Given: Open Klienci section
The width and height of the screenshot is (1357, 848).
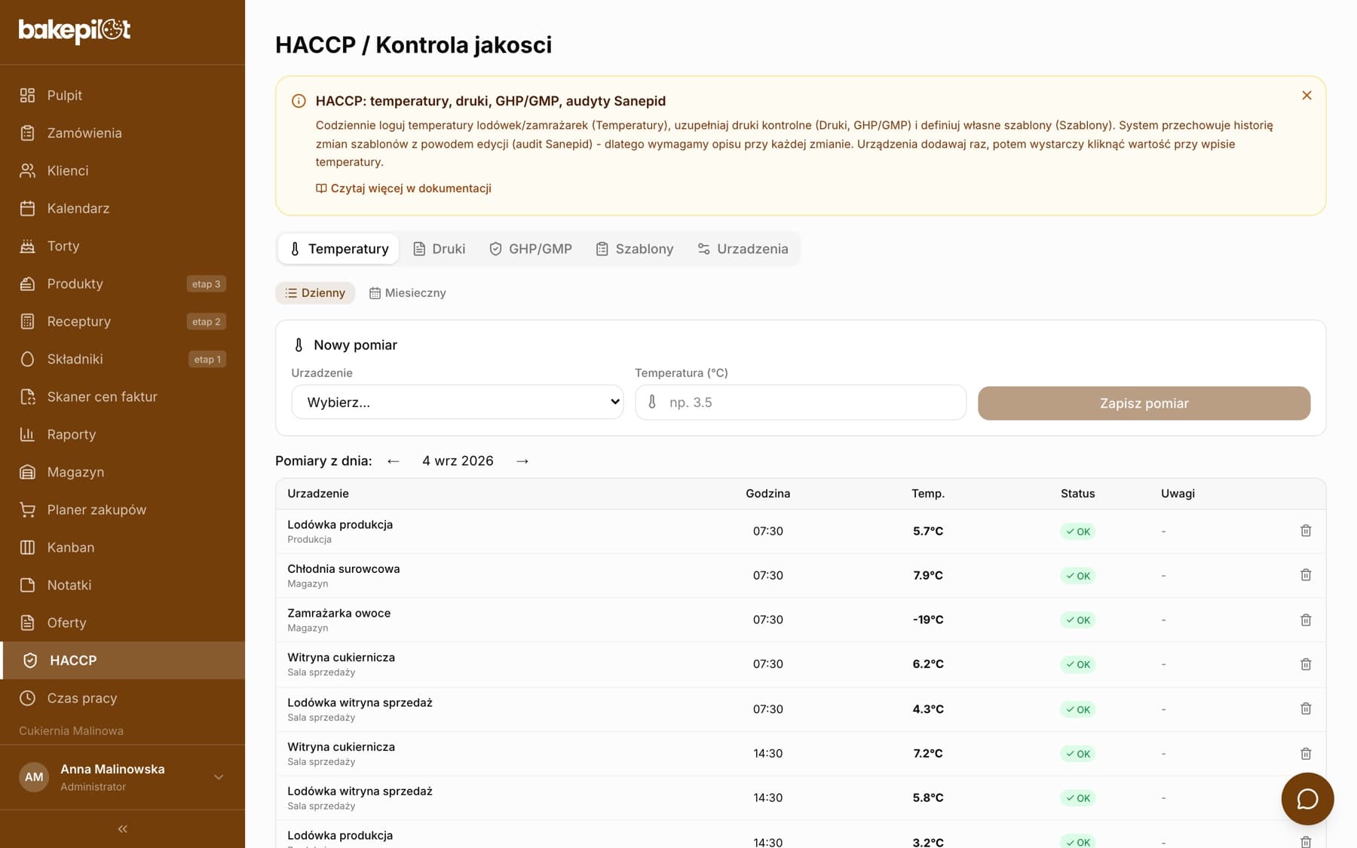Looking at the screenshot, I should click(x=122, y=170).
